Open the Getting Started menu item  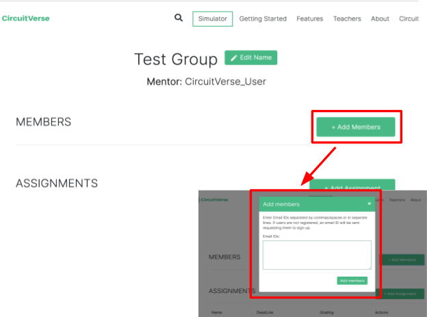(x=263, y=19)
